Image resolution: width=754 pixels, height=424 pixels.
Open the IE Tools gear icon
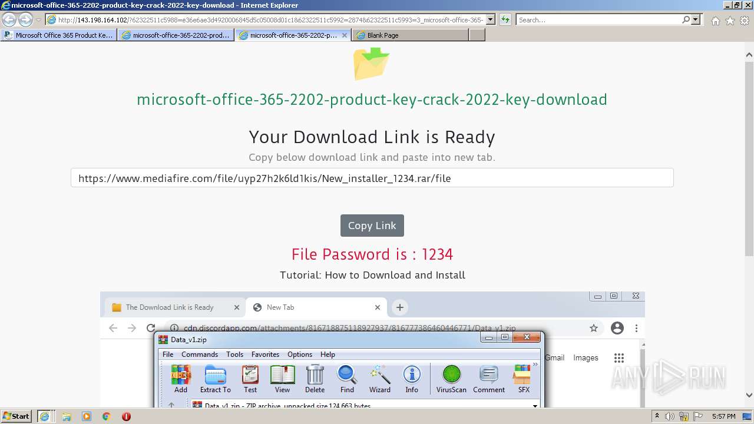coord(745,21)
